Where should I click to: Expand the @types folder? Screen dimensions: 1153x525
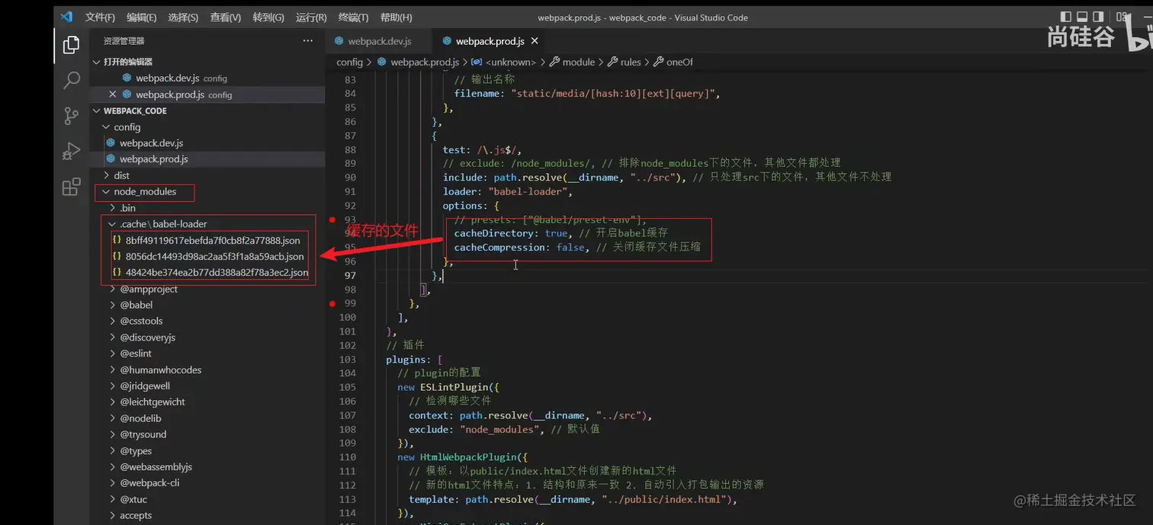tap(207, 451)
